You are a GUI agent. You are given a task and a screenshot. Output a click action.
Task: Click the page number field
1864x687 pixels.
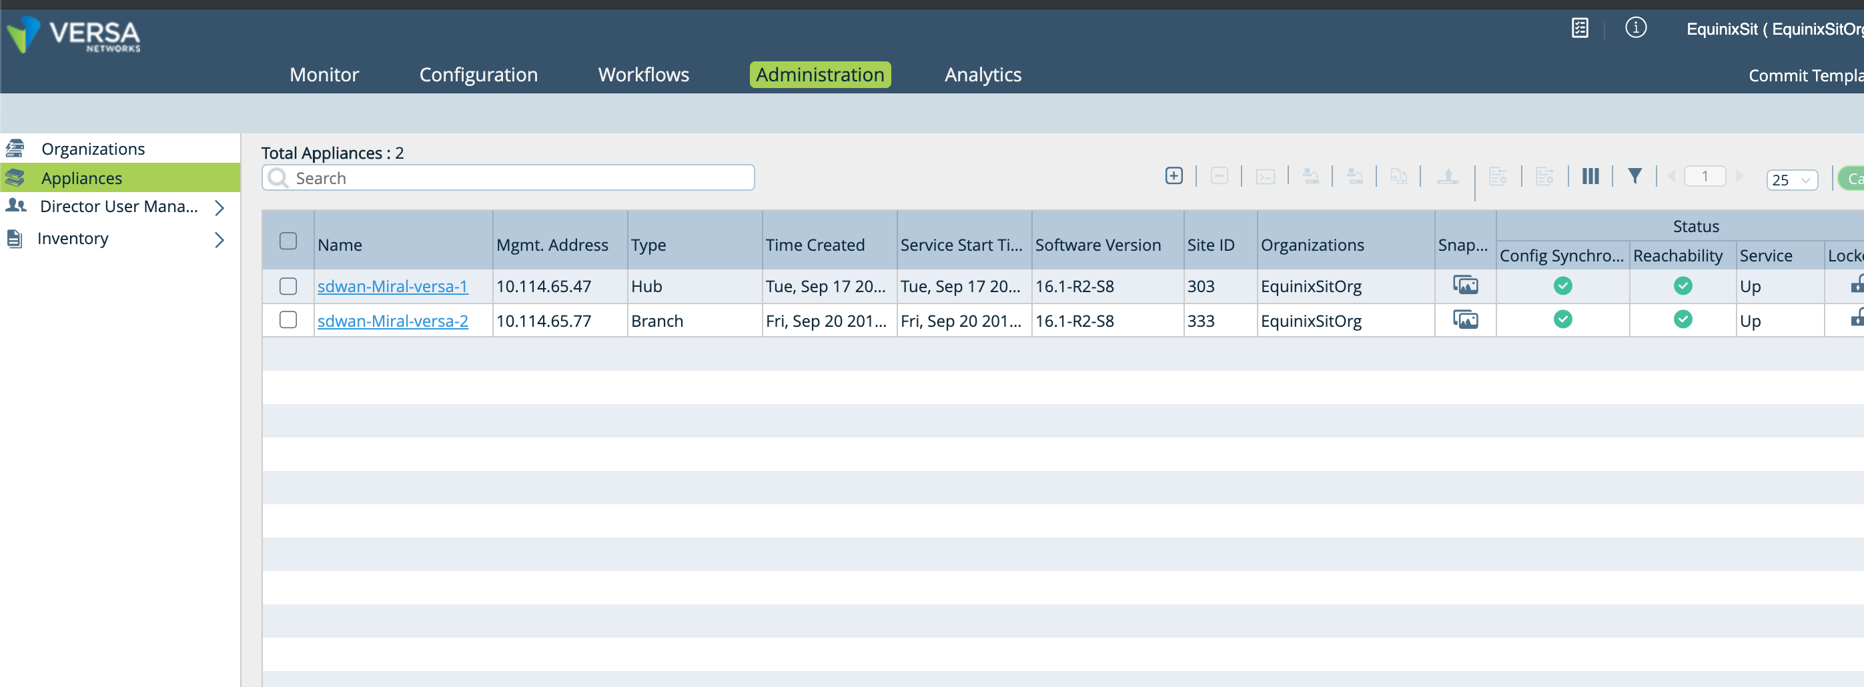(1704, 177)
